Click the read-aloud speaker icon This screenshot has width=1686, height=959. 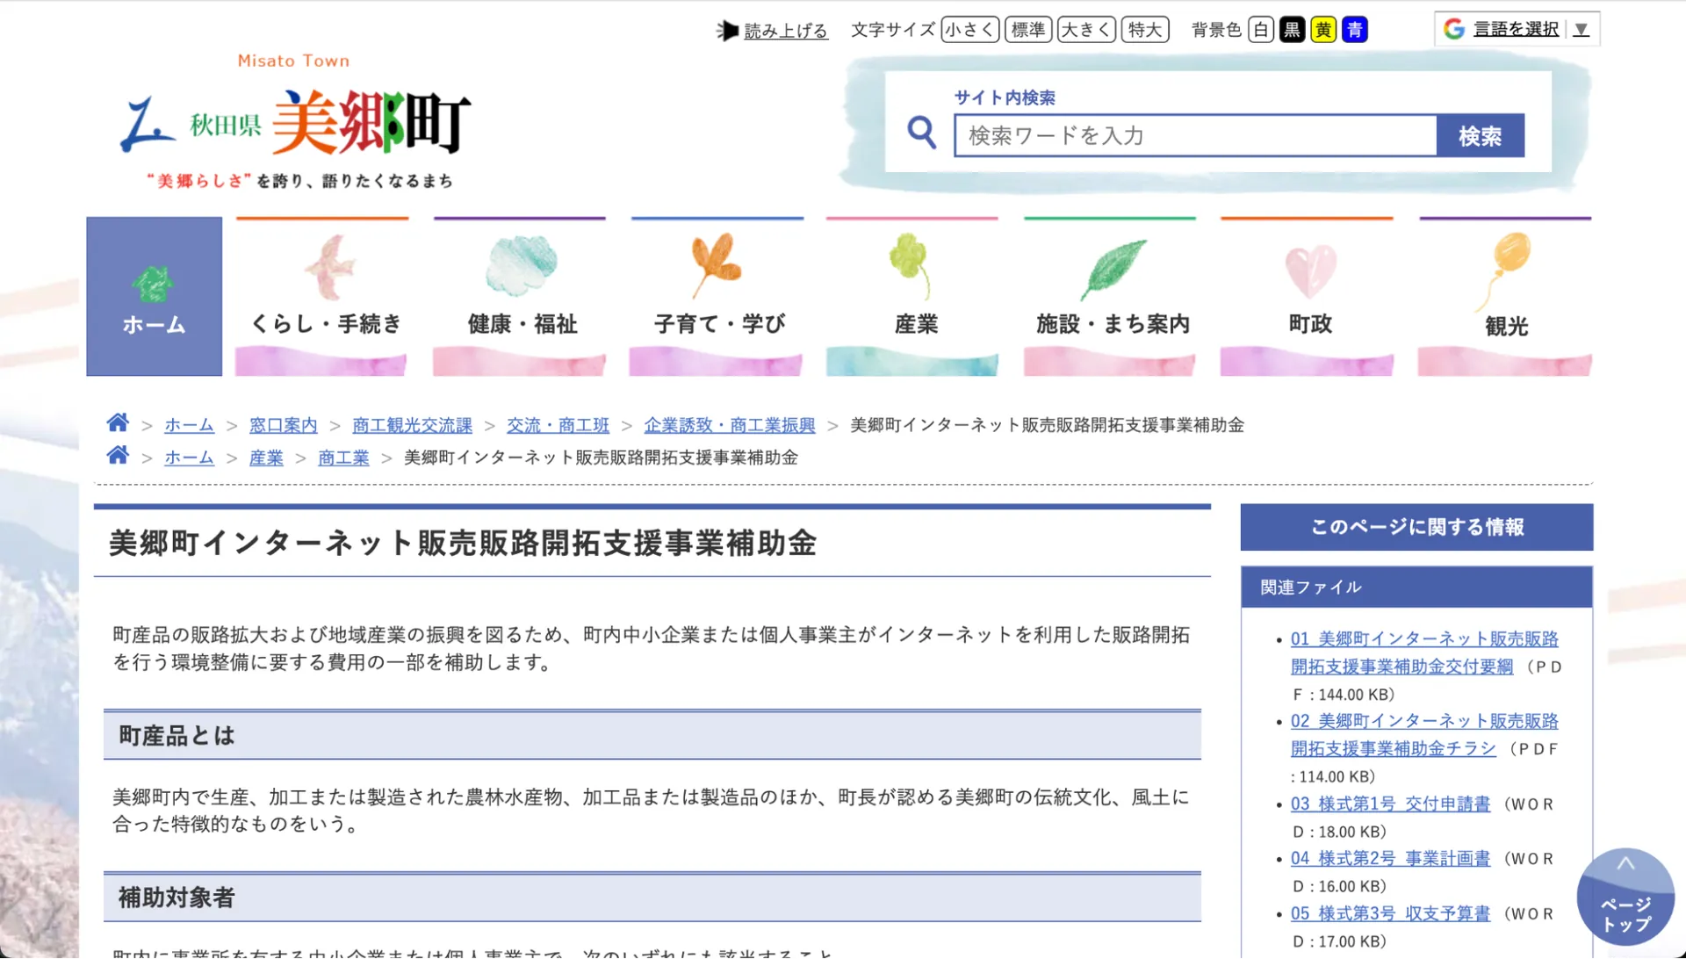click(x=727, y=31)
